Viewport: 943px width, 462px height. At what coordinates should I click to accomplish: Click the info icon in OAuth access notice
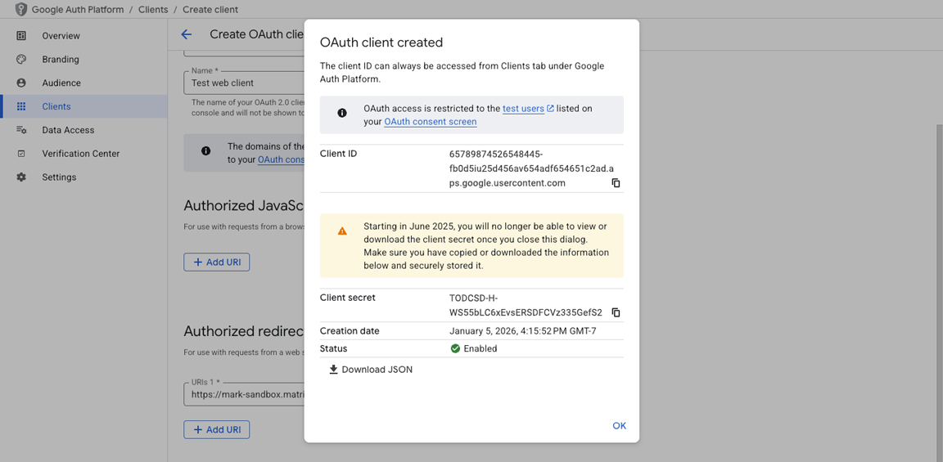tap(342, 113)
